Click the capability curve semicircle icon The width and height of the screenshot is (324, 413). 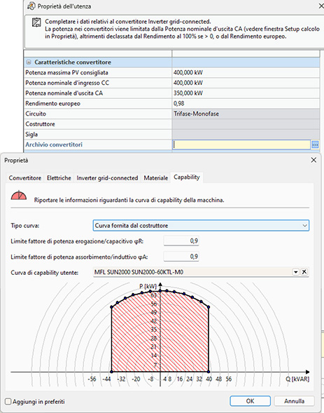(x=19, y=196)
